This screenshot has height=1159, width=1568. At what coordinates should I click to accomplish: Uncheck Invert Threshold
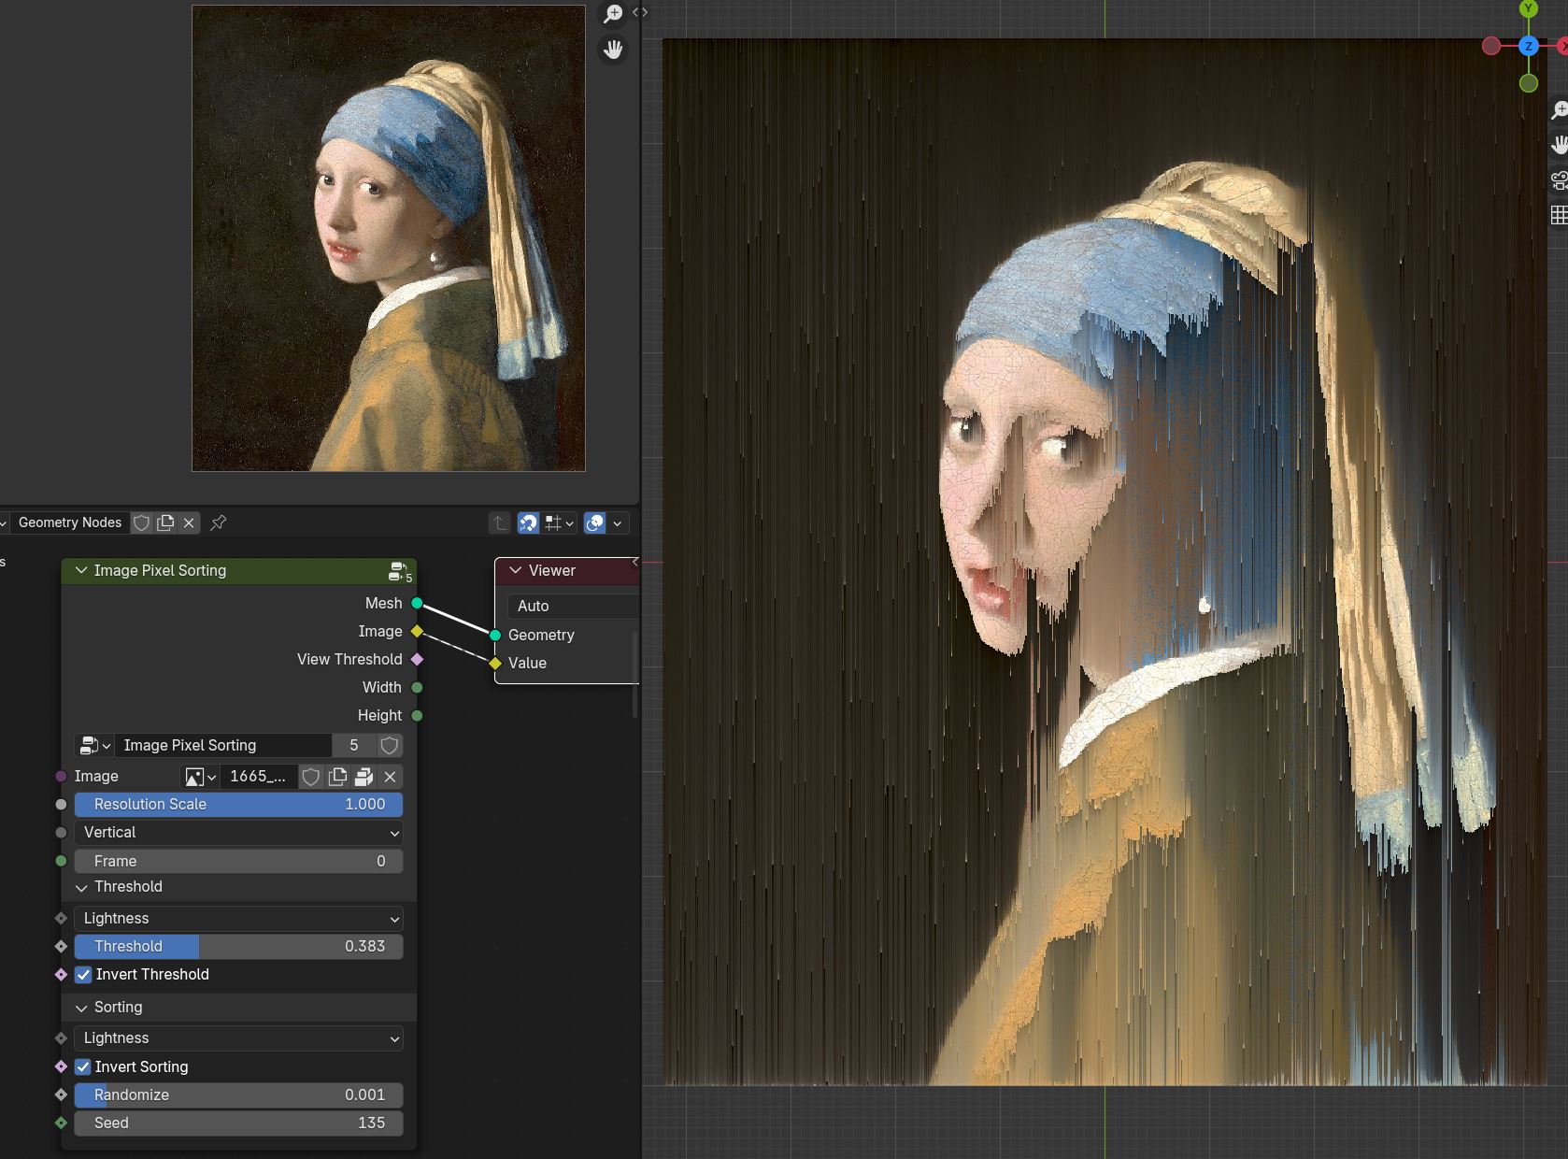[x=83, y=974]
